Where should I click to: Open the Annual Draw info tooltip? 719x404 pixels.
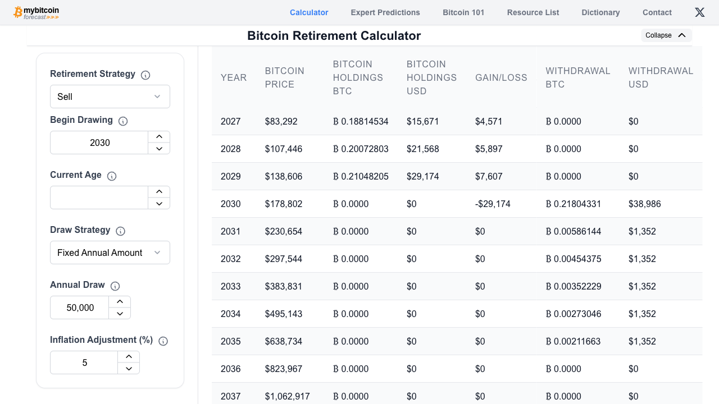pyautogui.click(x=115, y=286)
